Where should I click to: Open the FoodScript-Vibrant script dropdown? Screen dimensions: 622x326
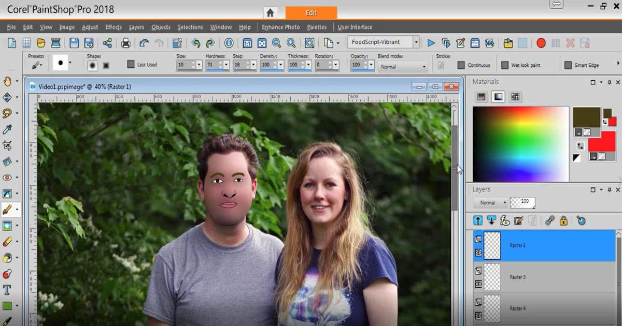pos(416,42)
